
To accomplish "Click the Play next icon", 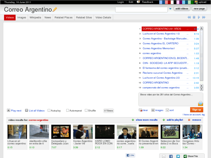I will tap(8, 110).
